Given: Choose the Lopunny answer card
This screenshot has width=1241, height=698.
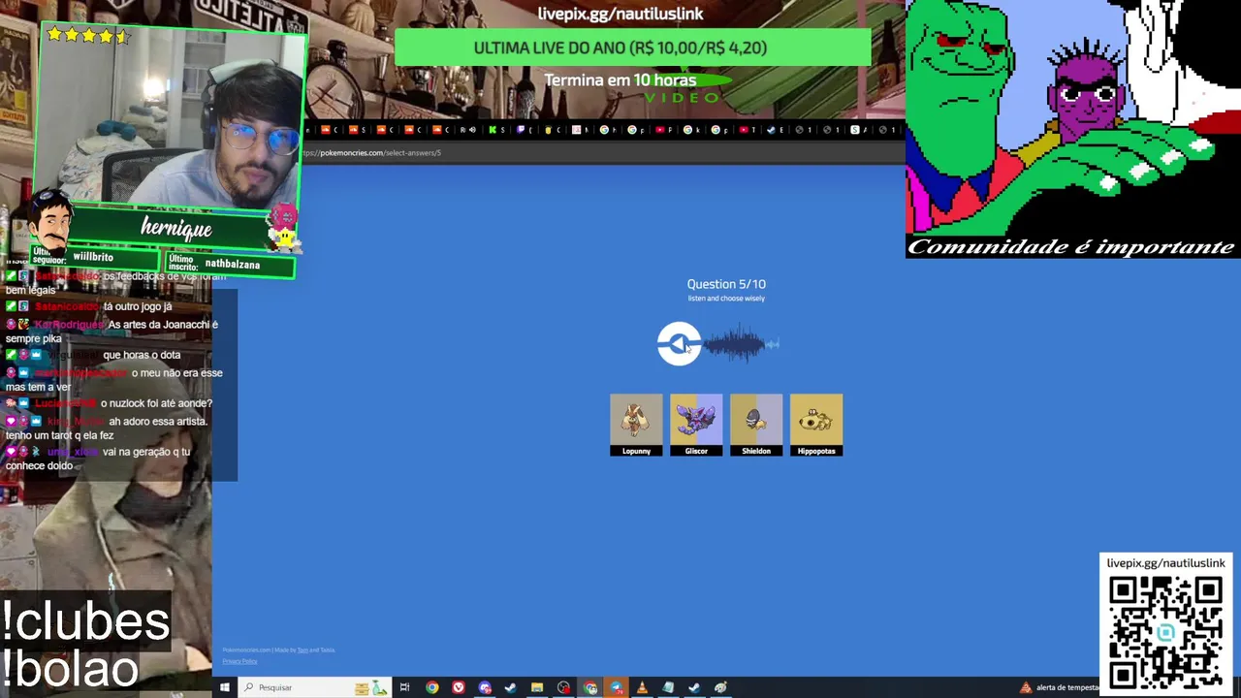Looking at the screenshot, I should pos(636,425).
